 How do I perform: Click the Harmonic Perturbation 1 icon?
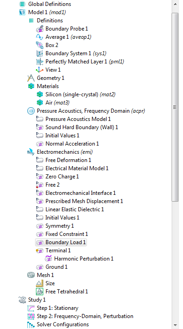[x=48, y=258]
